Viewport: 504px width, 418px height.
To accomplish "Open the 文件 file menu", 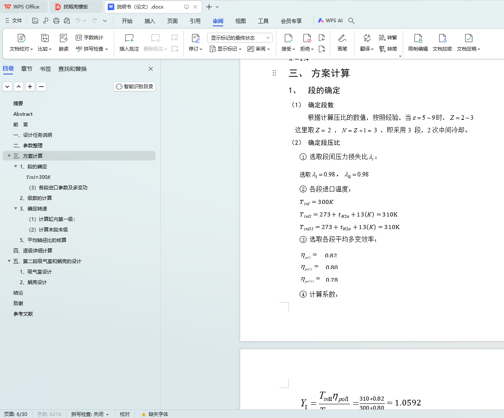I will [14, 21].
